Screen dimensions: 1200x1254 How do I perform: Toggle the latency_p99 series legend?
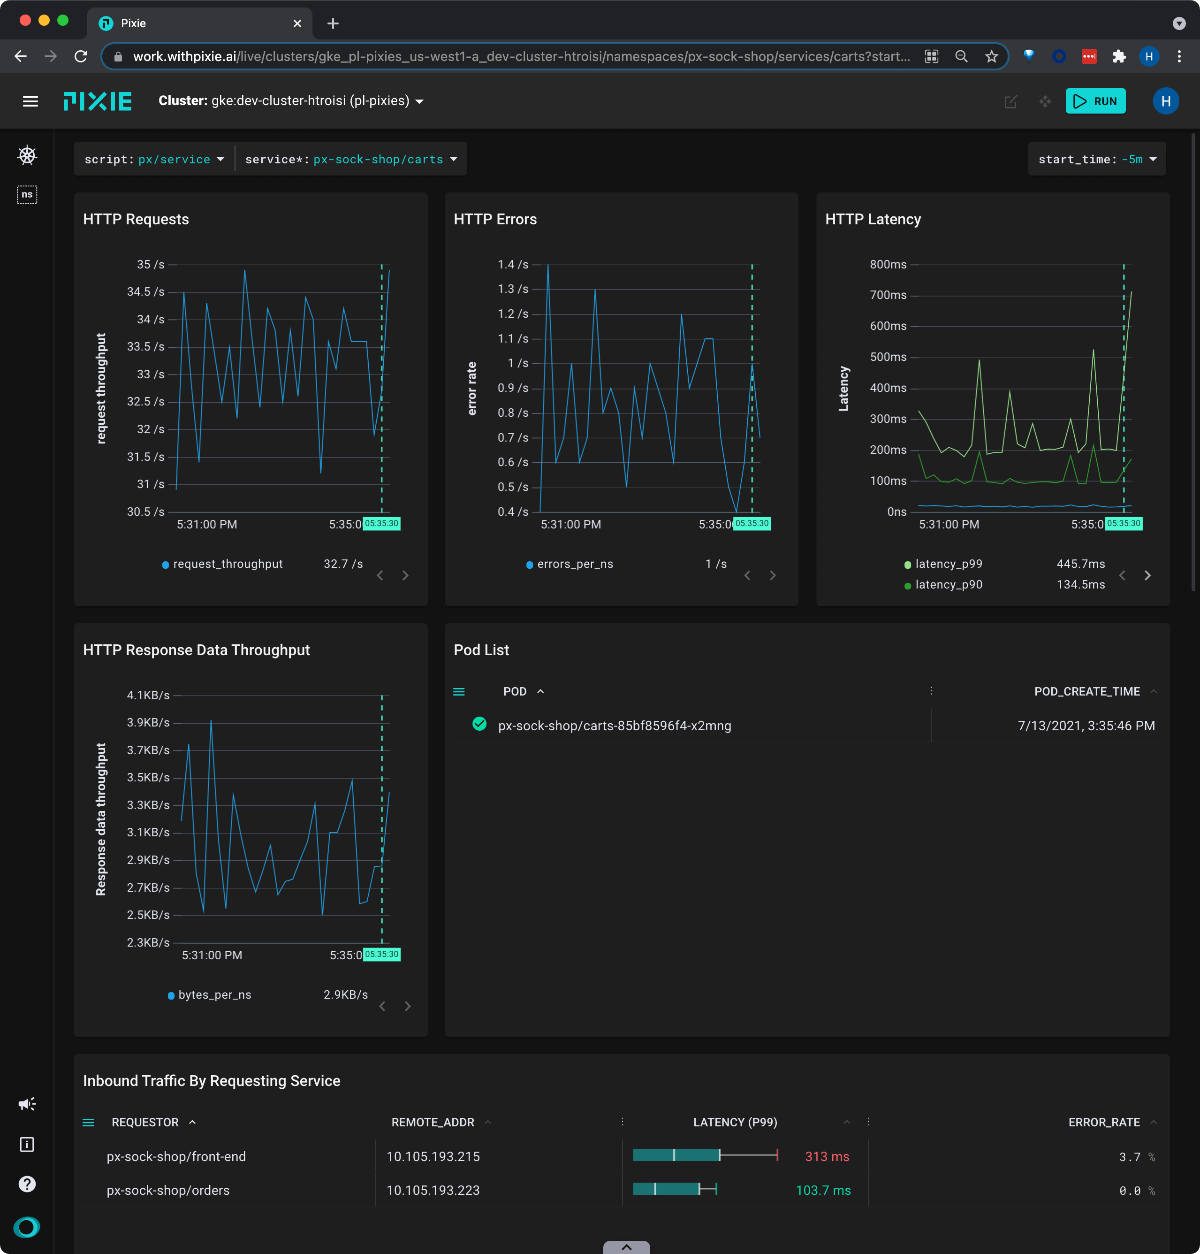click(x=948, y=564)
